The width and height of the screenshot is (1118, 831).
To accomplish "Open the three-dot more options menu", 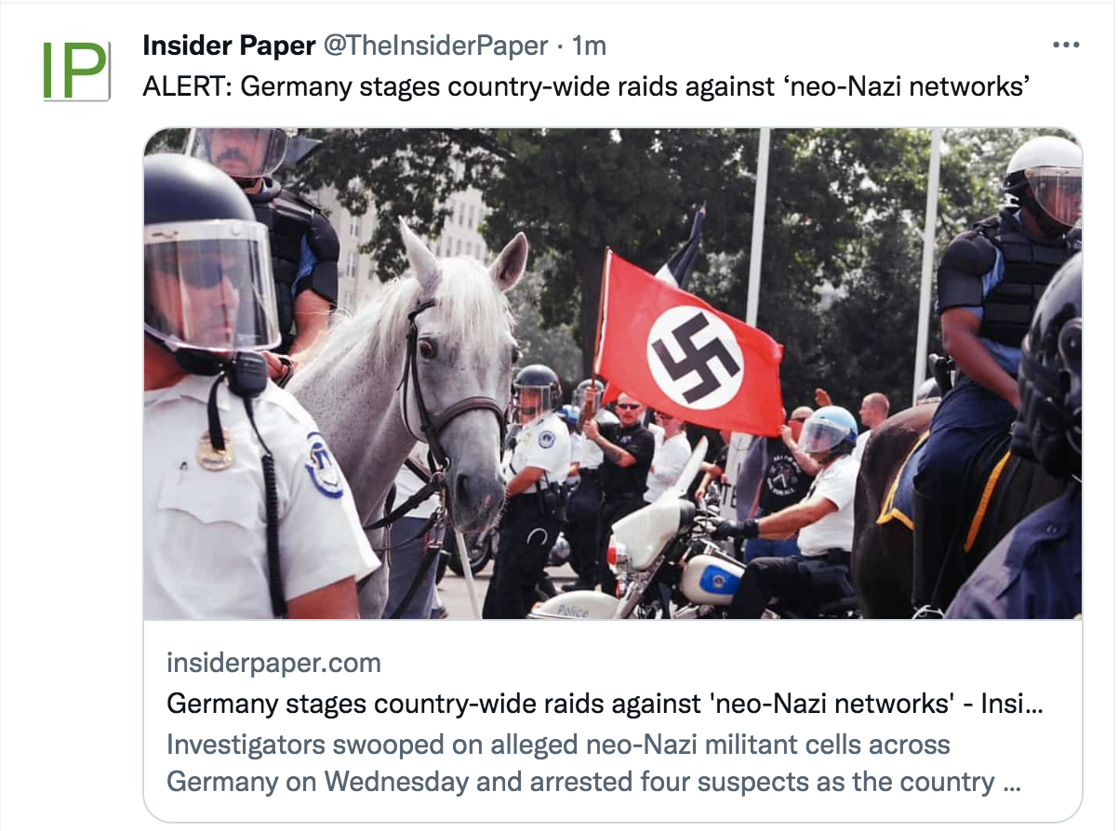I will pyautogui.click(x=1065, y=45).
